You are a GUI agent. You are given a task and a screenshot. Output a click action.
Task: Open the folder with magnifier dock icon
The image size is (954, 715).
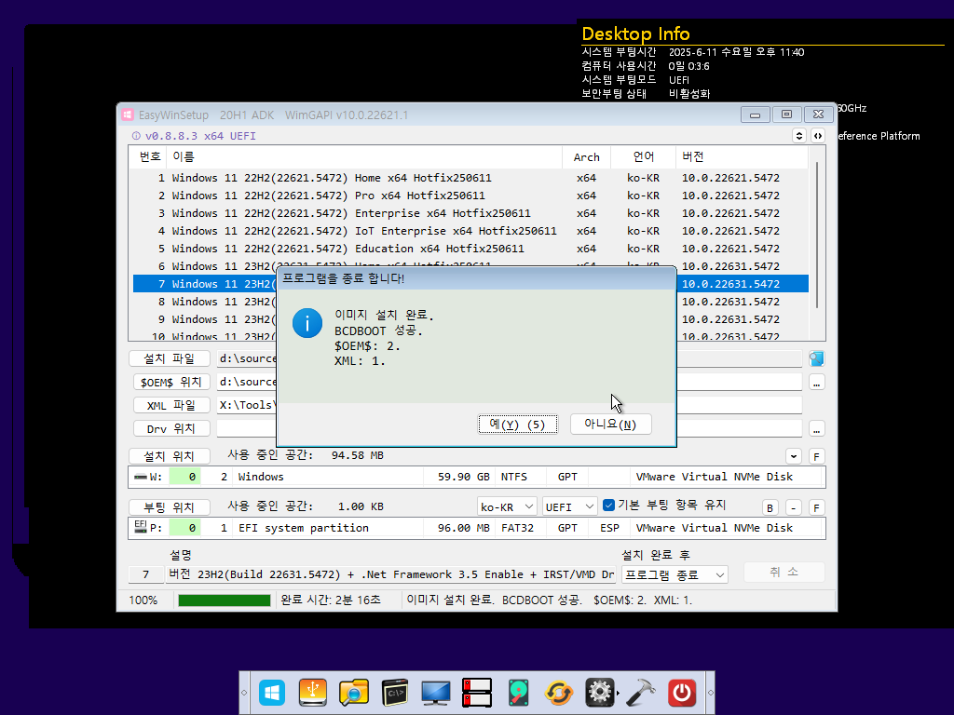point(353,693)
